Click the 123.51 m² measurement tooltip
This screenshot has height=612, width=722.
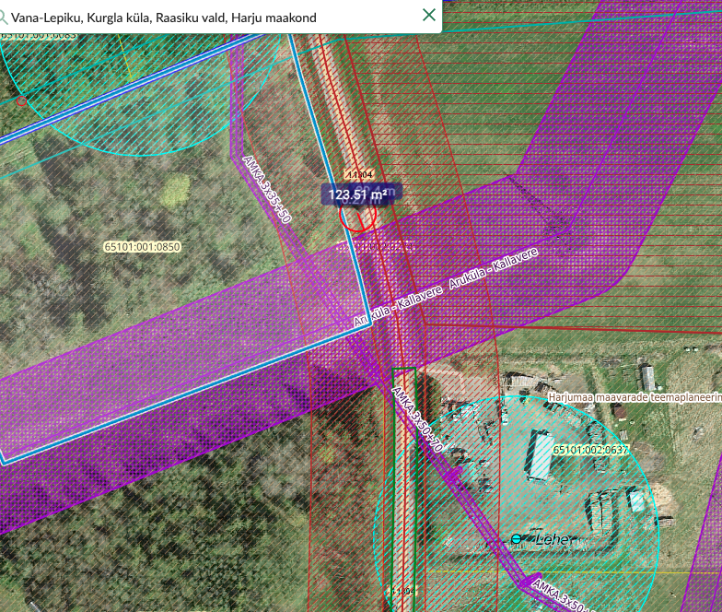357,194
